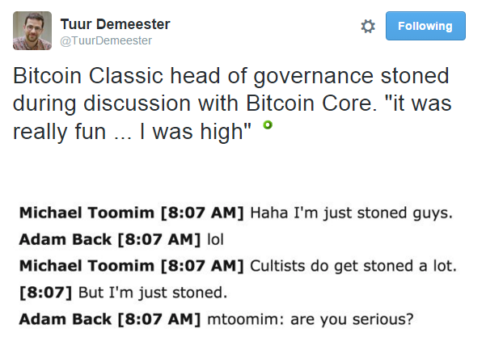Click Michael Toomim's name on Cultists line

pos(87,266)
